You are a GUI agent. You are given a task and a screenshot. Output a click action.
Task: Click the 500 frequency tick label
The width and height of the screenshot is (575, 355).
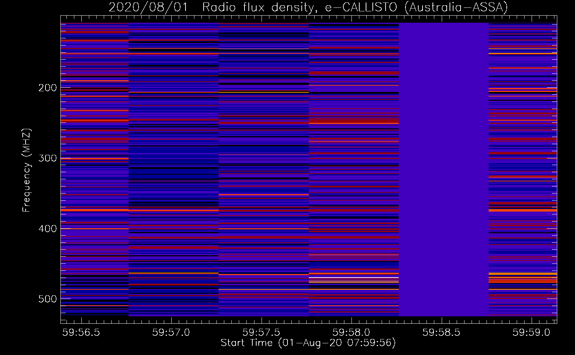pyautogui.click(x=48, y=299)
